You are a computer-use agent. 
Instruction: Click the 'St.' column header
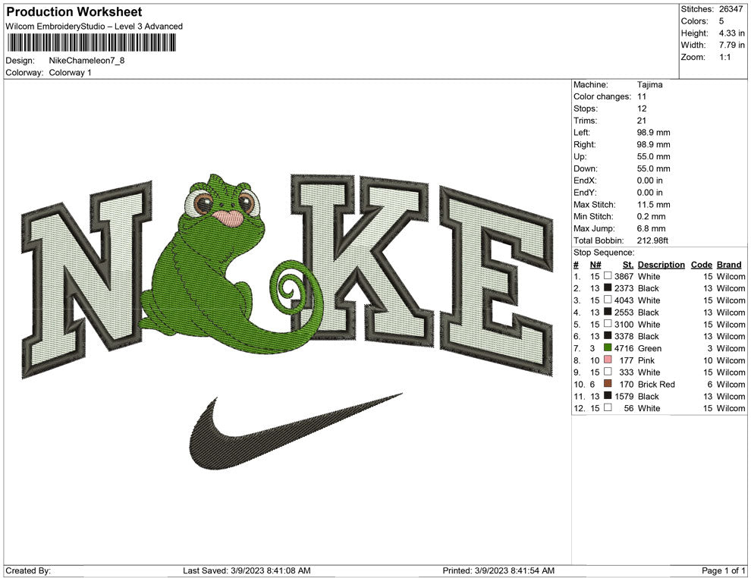pyautogui.click(x=628, y=264)
